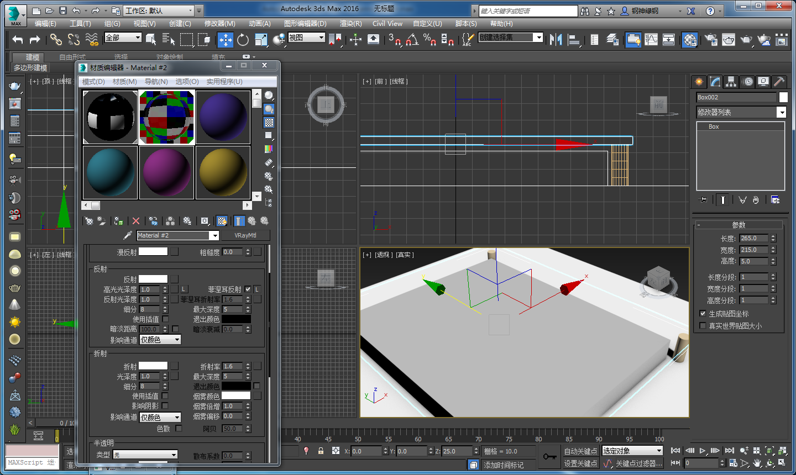This screenshot has height=475, width=796.
Task: Click the Mirror tool icon
Action: [556, 39]
